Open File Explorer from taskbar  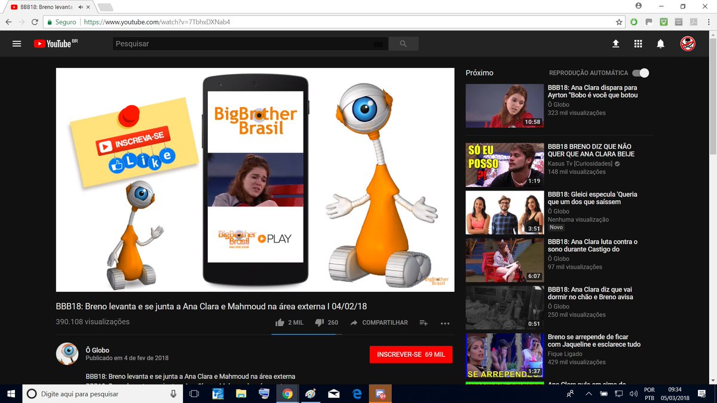241,394
